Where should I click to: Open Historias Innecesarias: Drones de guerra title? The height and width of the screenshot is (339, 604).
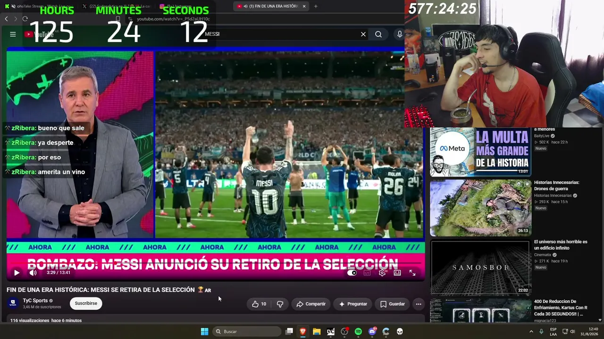557,186
